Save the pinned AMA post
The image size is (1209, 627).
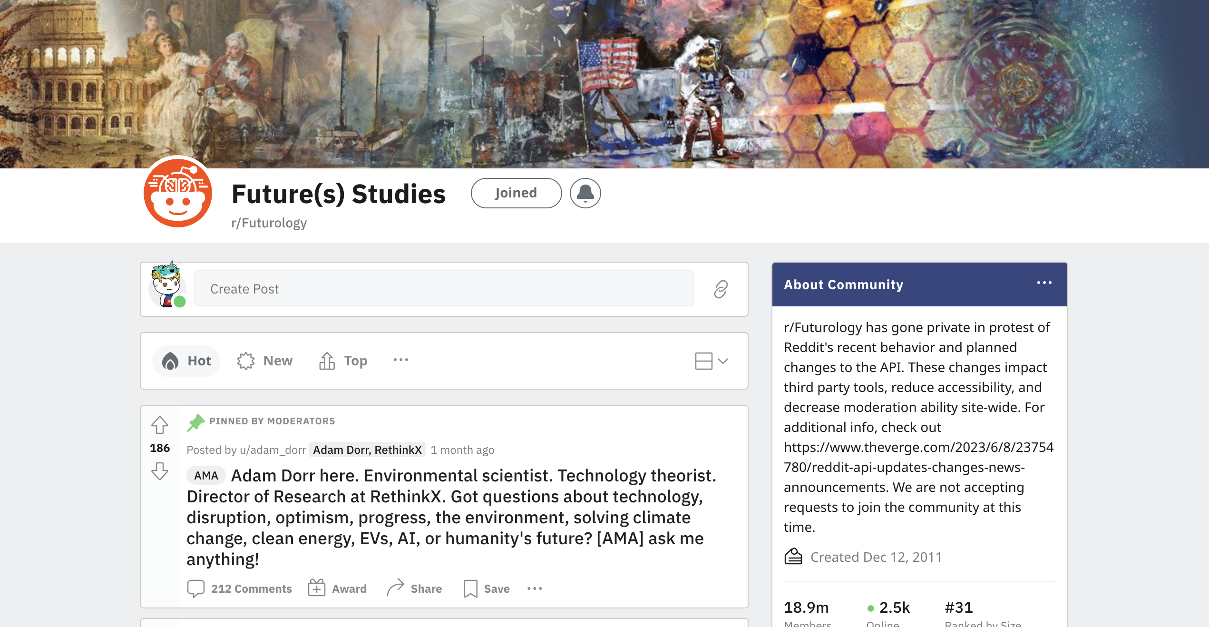487,588
